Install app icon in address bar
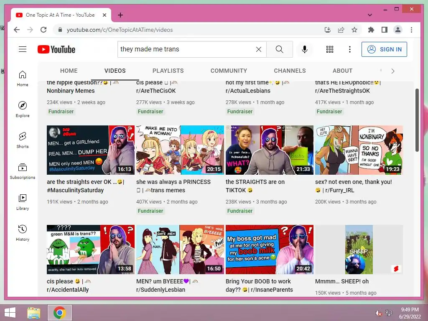Image resolution: width=428 pixels, height=321 pixels. point(328,30)
